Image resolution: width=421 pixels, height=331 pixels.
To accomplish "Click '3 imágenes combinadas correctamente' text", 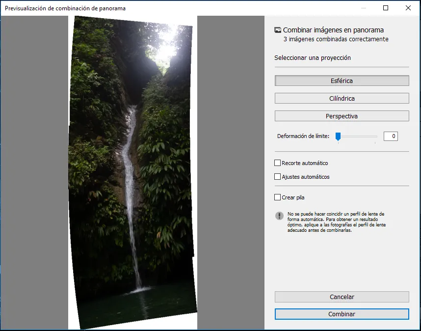I will click(336, 39).
